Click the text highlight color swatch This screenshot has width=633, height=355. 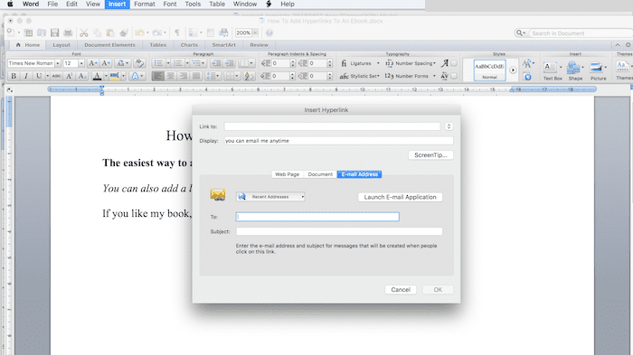[x=115, y=76]
